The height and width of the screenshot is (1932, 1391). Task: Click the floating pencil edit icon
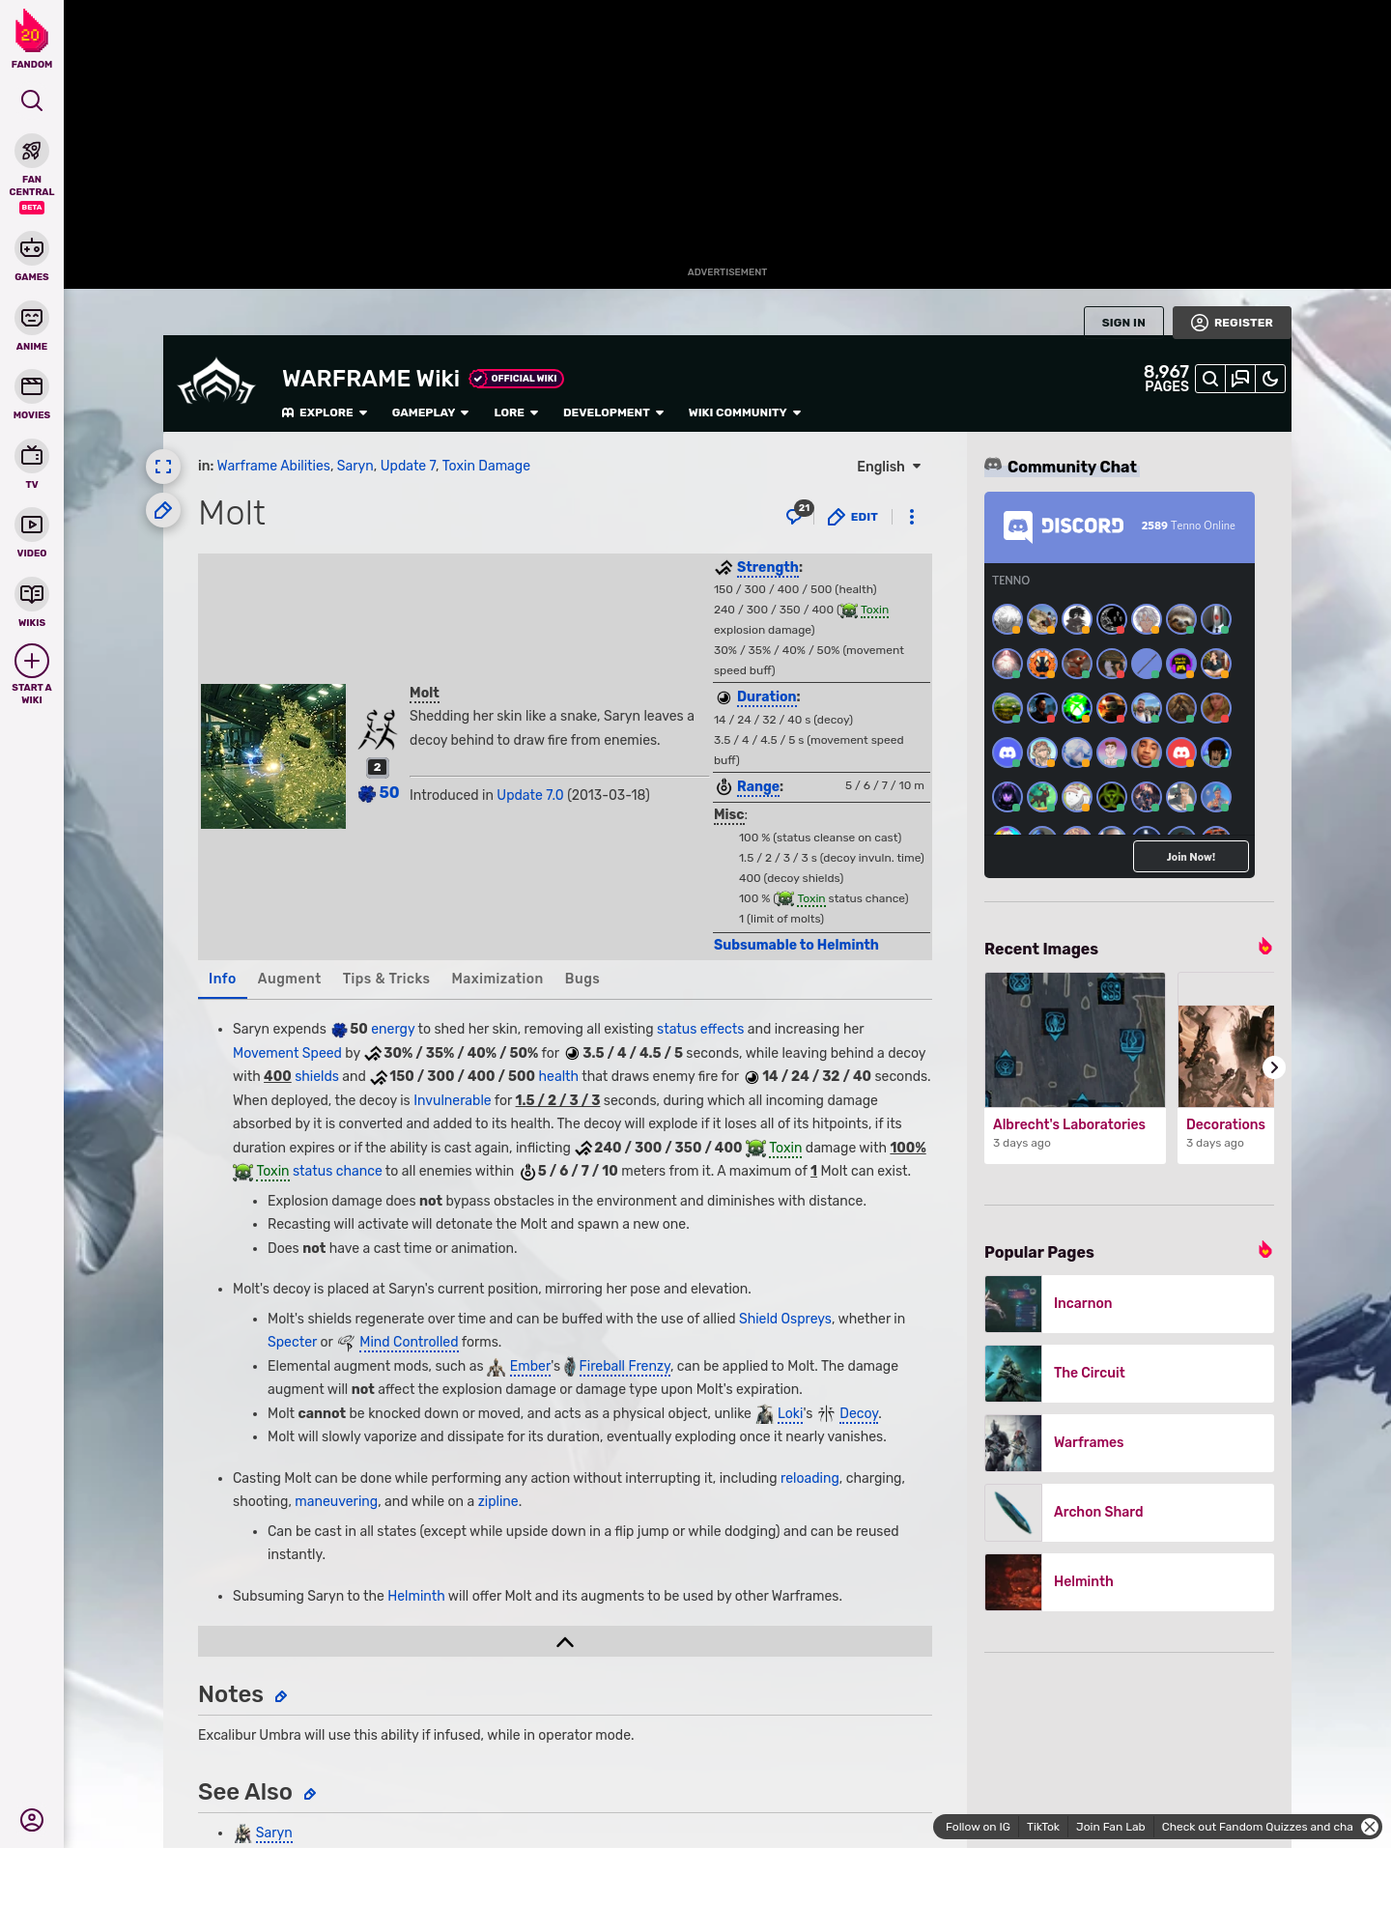point(163,510)
